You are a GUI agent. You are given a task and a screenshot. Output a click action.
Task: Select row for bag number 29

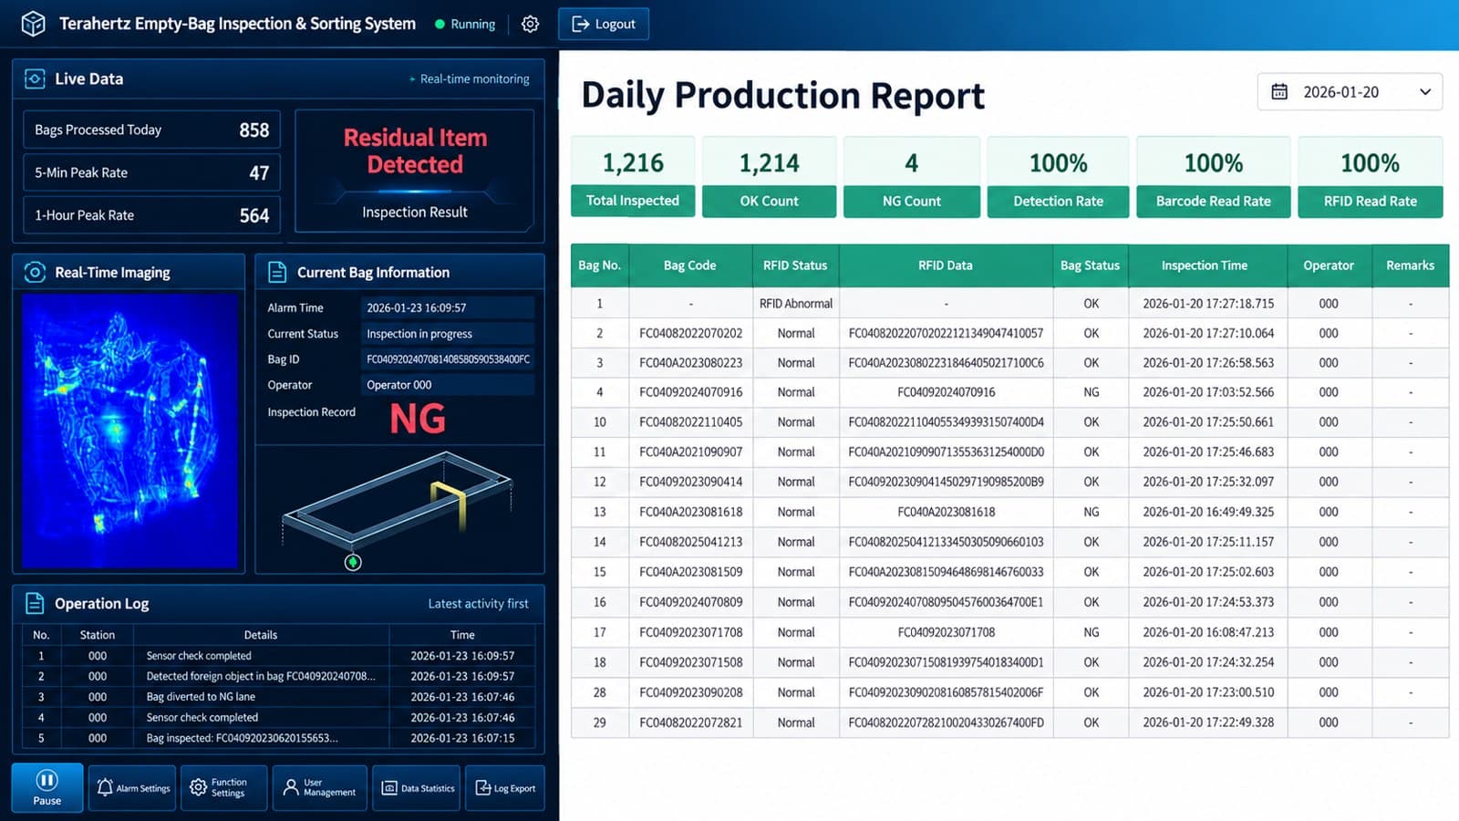tap(1009, 722)
